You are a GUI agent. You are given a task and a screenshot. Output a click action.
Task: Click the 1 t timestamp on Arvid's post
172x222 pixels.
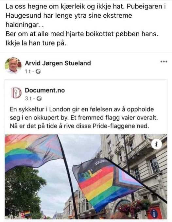28,72
